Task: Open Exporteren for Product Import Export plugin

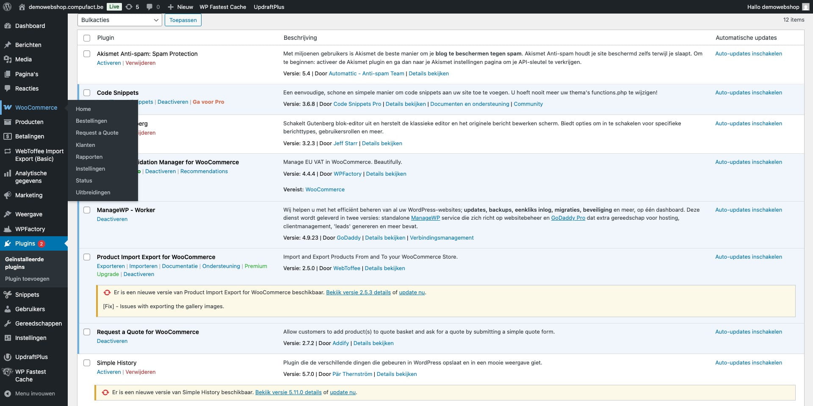Action: 111,266
